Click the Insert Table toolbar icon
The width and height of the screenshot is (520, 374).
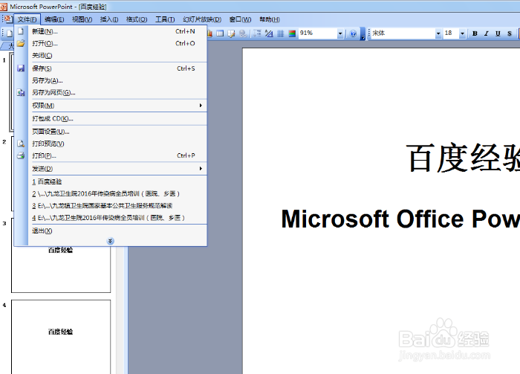[x=220, y=33]
